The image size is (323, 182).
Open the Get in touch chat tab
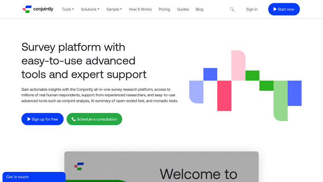pos(34,177)
